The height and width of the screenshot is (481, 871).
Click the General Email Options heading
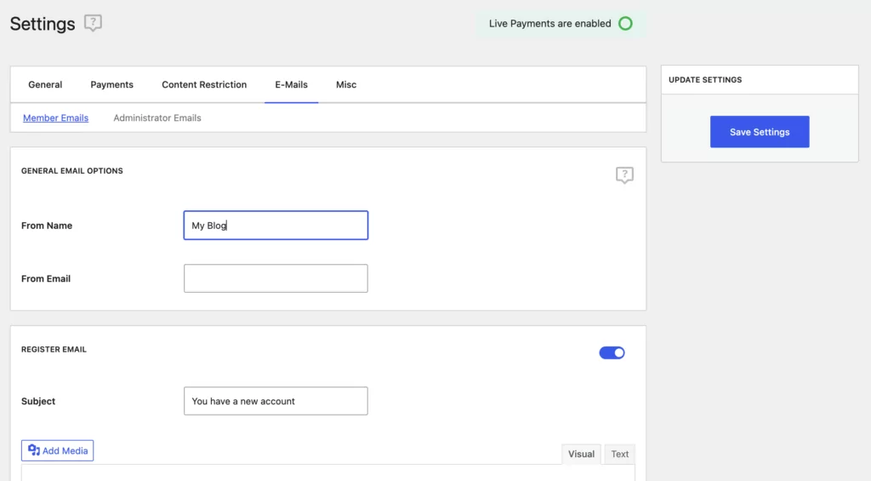pyautogui.click(x=72, y=171)
